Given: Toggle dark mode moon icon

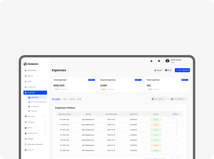Looking at the screenshot, I should pyautogui.click(x=151, y=61).
